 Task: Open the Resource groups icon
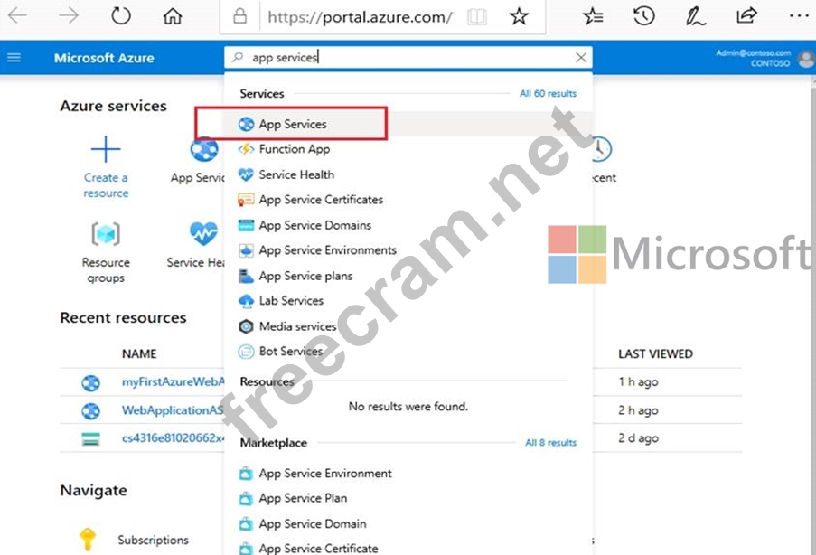(106, 234)
